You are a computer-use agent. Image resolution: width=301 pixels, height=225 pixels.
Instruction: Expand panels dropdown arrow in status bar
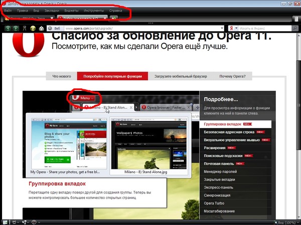[18, 222]
